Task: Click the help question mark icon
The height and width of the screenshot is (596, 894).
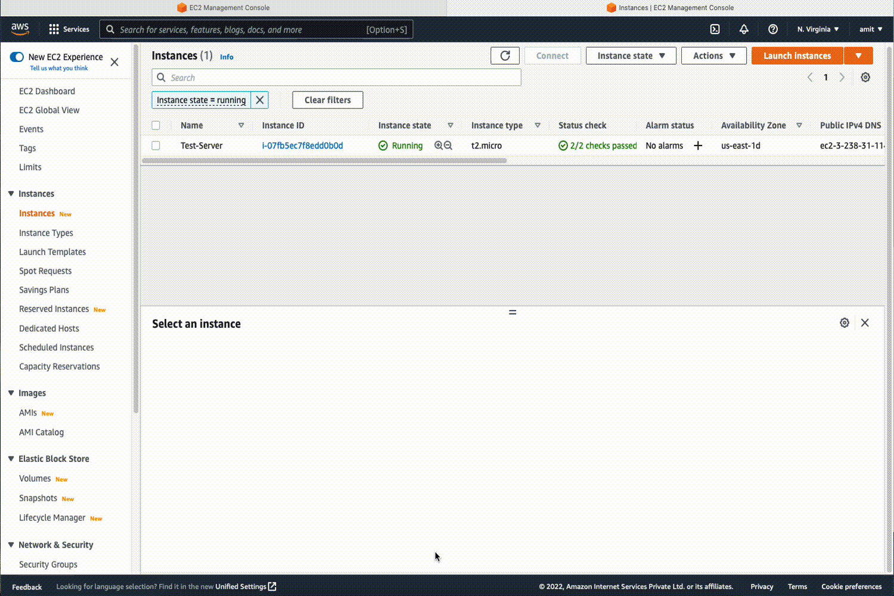Action: tap(773, 29)
